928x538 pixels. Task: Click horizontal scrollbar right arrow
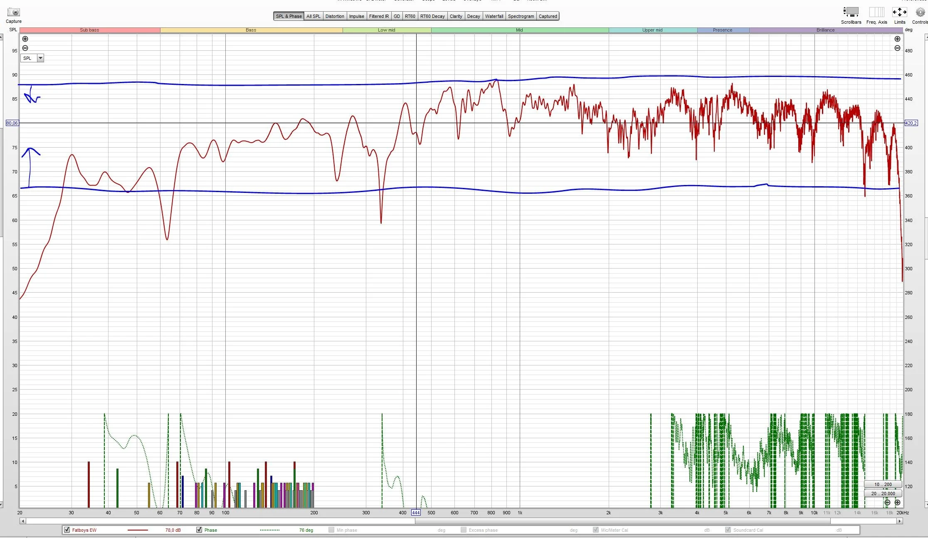click(899, 521)
